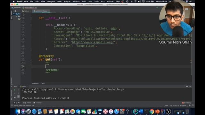
Task: Open Finder from the Dock
Action: point(18,111)
